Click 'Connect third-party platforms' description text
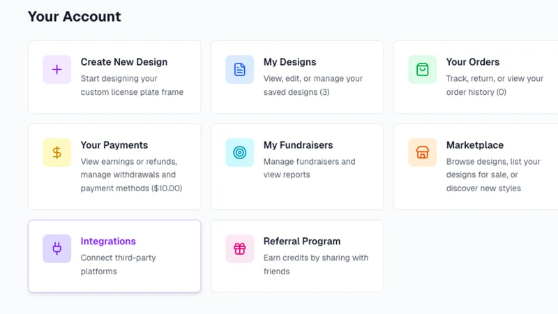558x314 pixels. coord(118,264)
